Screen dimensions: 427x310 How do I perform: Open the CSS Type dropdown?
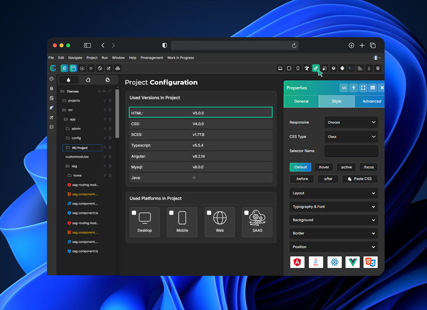point(351,137)
